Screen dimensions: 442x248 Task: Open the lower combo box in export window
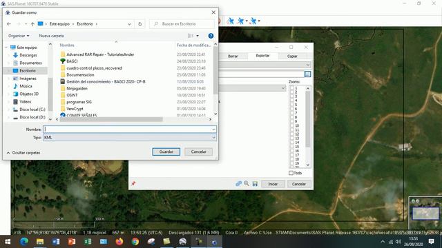coord(283,88)
